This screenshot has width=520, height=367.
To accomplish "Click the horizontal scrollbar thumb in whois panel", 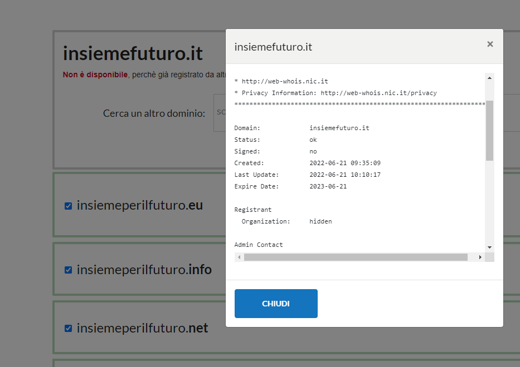I will (x=356, y=257).
